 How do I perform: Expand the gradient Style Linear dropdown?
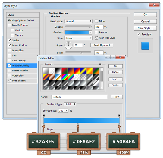pos(79,38)
